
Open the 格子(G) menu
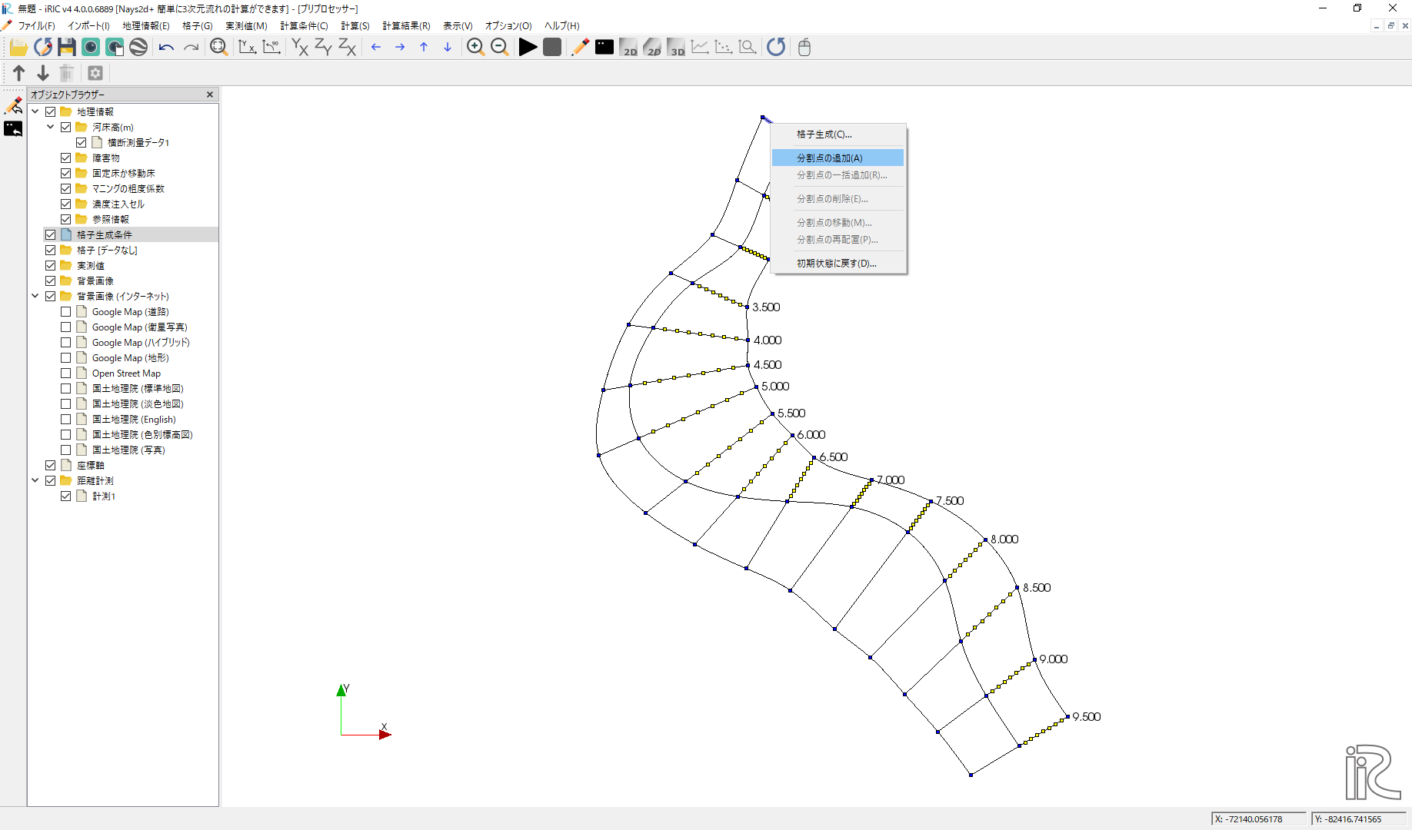tap(198, 26)
